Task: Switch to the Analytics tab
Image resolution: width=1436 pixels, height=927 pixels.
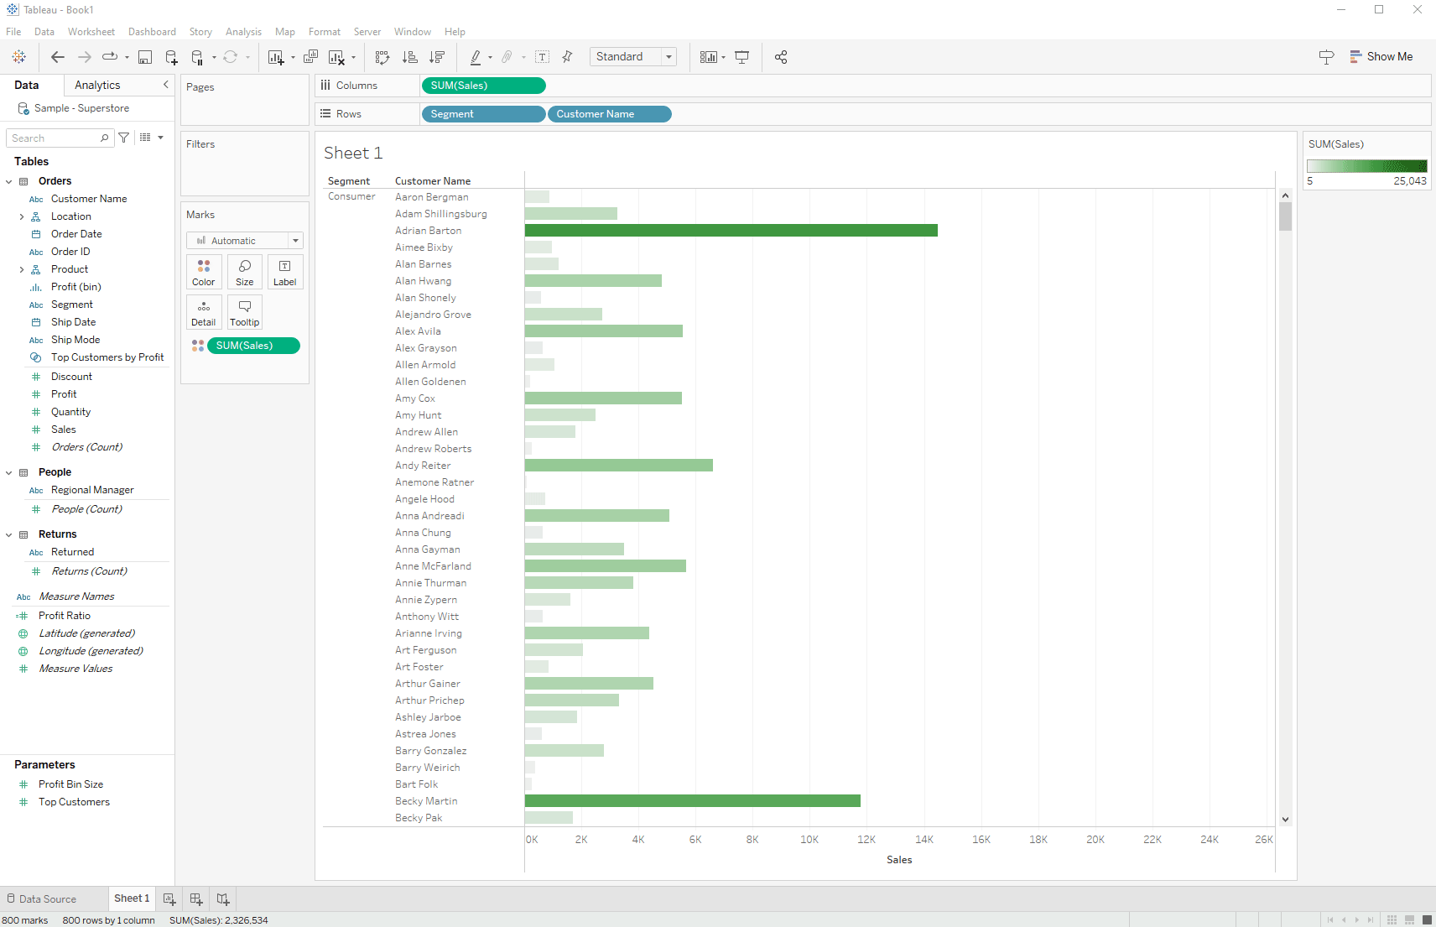Action: [x=97, y=85]
